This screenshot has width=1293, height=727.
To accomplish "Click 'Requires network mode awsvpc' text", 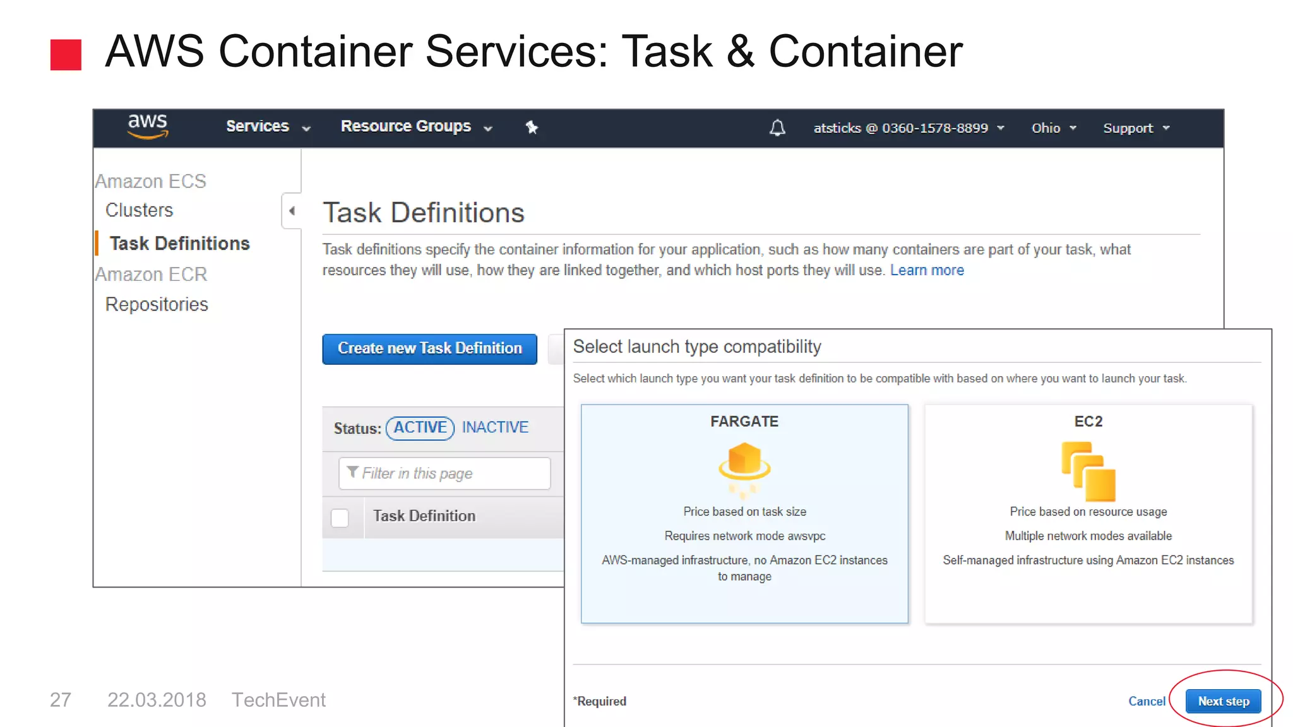I will tap(744, 536).
